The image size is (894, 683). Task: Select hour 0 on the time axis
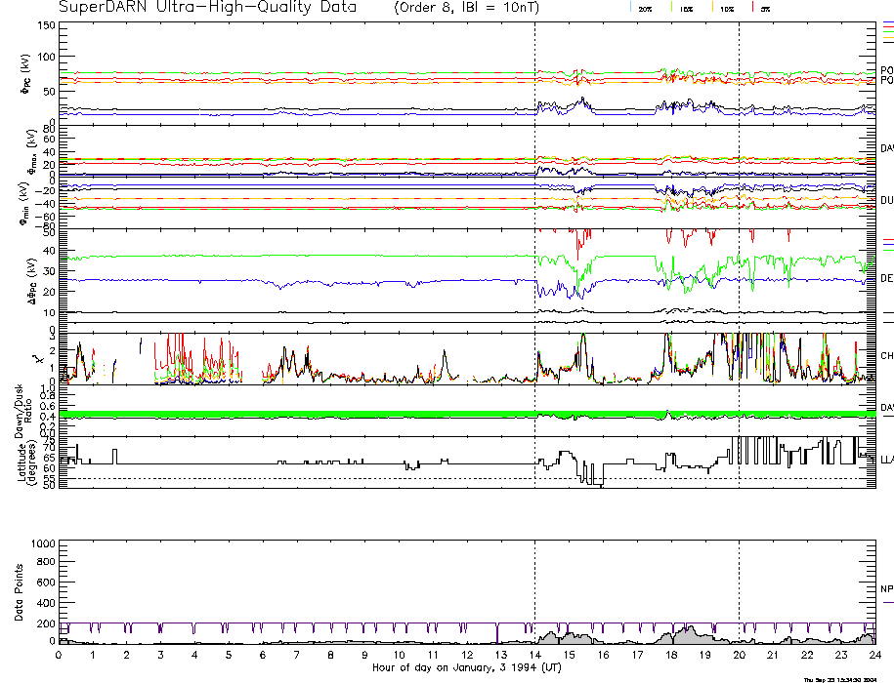point(59,656)
